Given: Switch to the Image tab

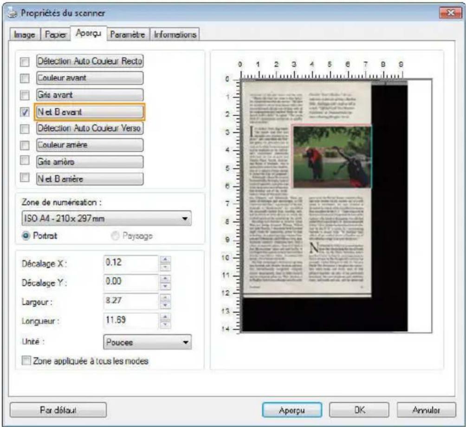Looking at the screenshot, I should (25, 34).
